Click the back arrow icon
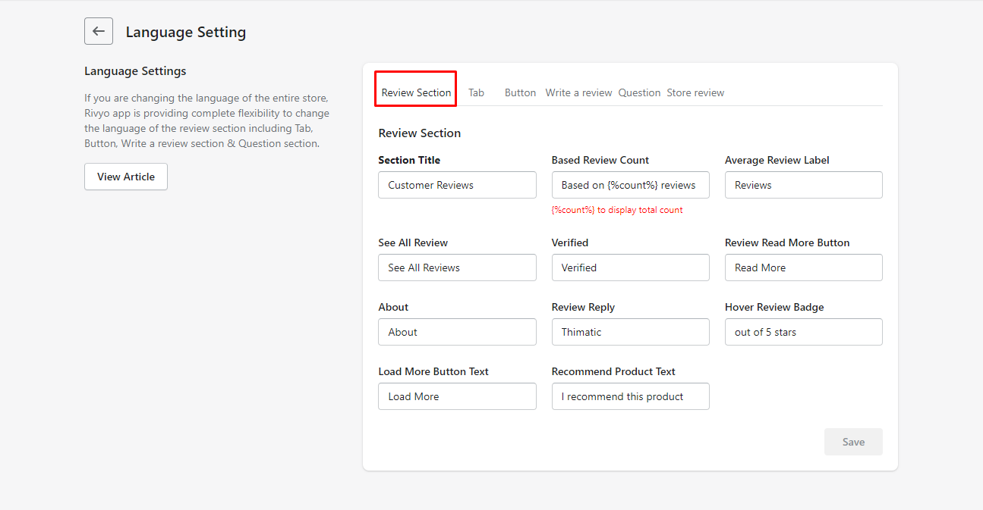The width and height of the screenshot is (983, 510). pos(98,31)
